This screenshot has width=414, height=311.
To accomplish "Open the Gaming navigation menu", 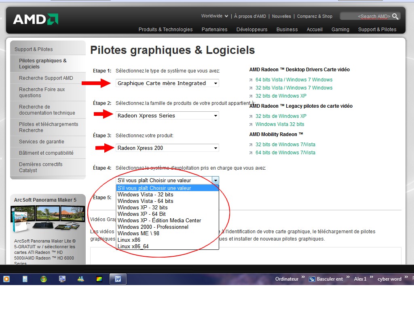I will [340, 29].
